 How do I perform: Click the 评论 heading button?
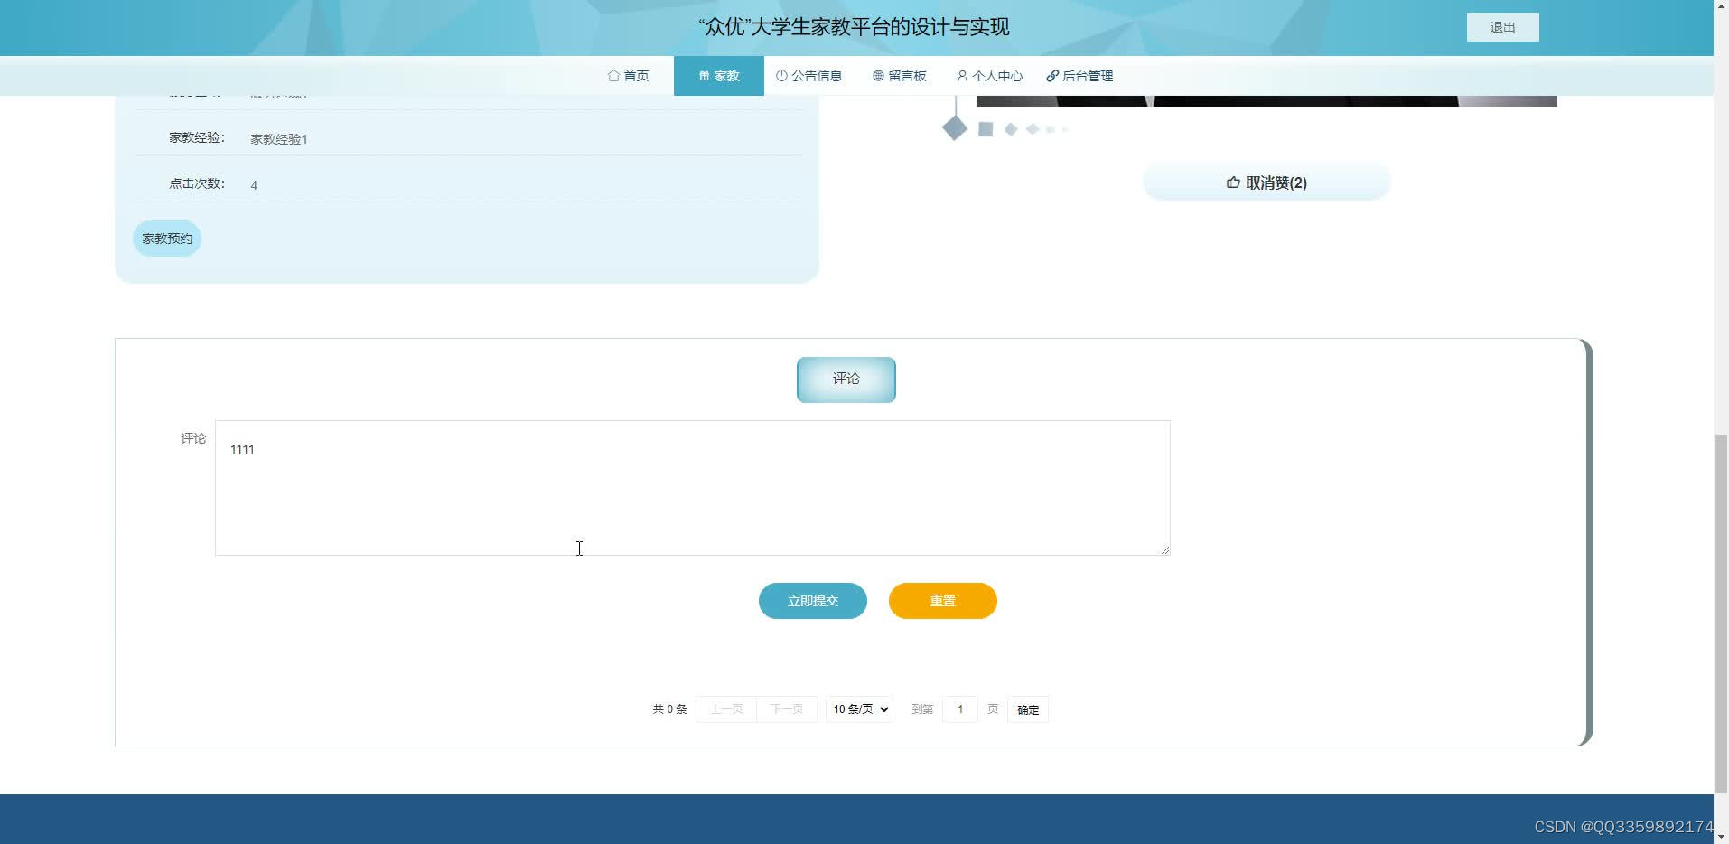pos(846,380)
